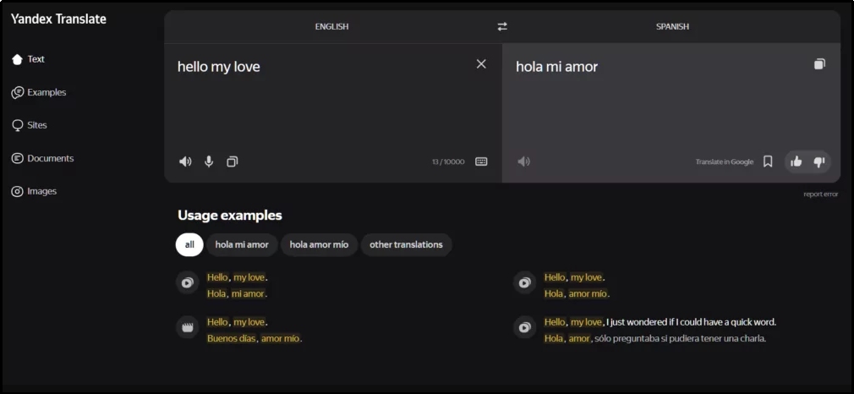Give thumbs down to the translation
The image size is (854, 394).
coord(818,161)
